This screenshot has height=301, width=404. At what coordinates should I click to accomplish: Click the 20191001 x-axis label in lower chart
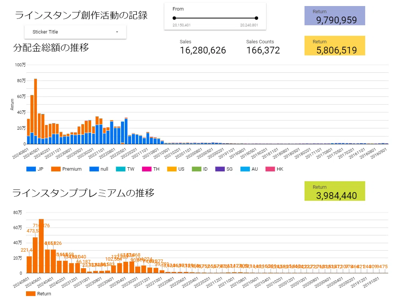pos(371,283)
